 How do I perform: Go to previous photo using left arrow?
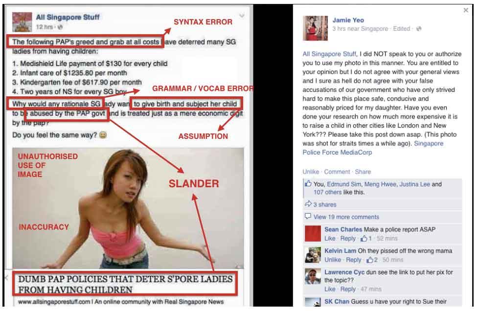6,277
